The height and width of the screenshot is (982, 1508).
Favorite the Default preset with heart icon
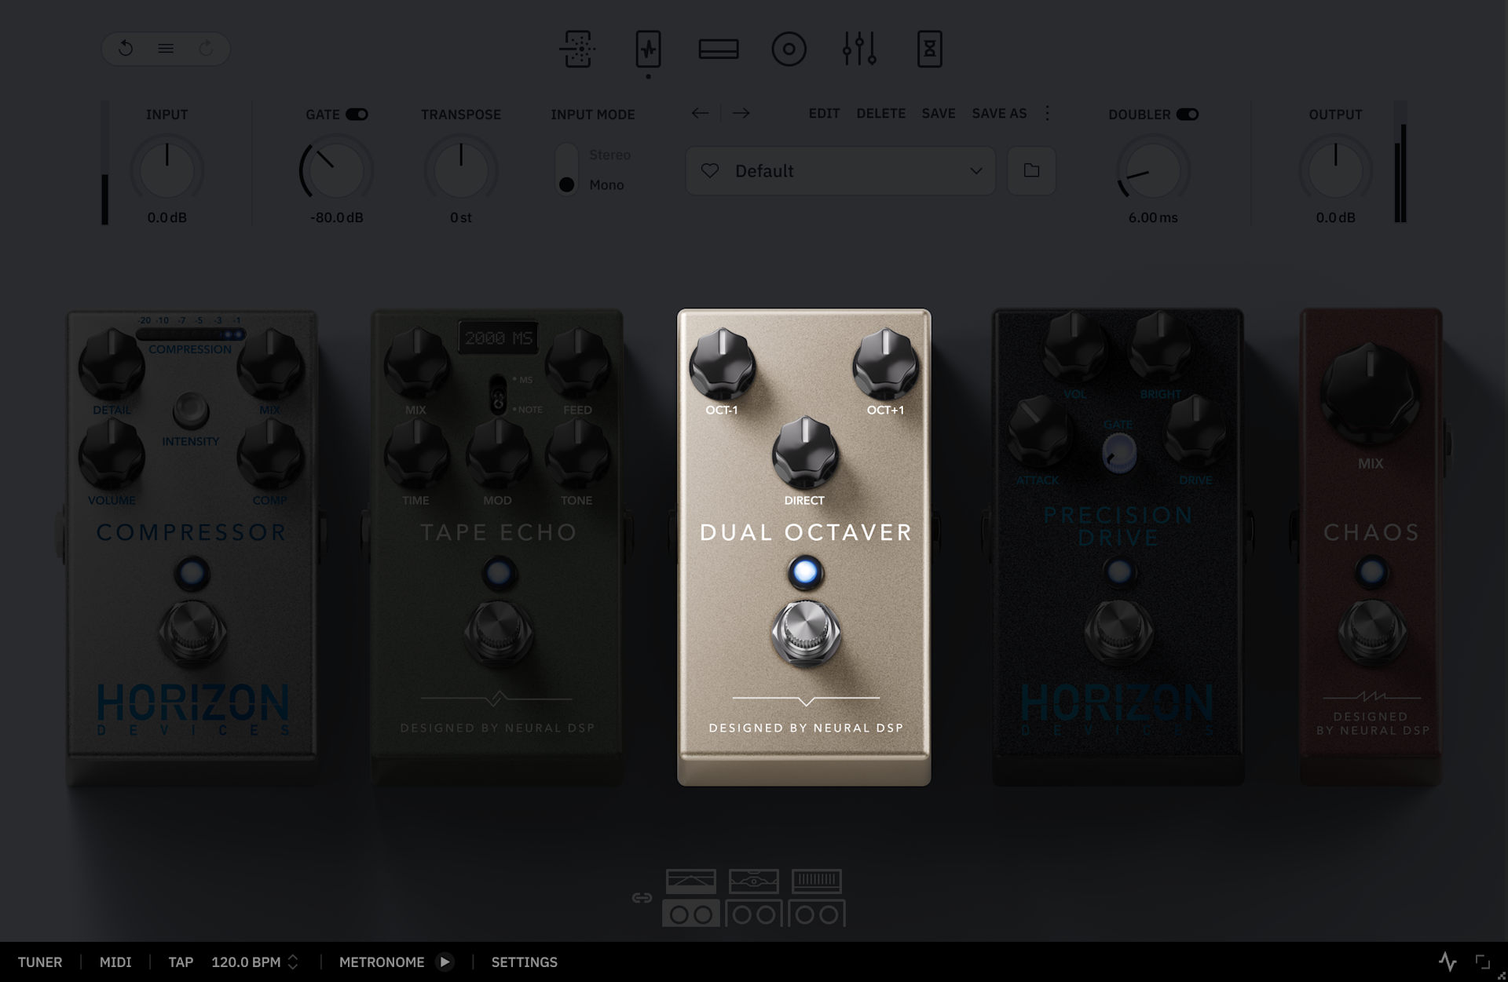tap(710, 170)
